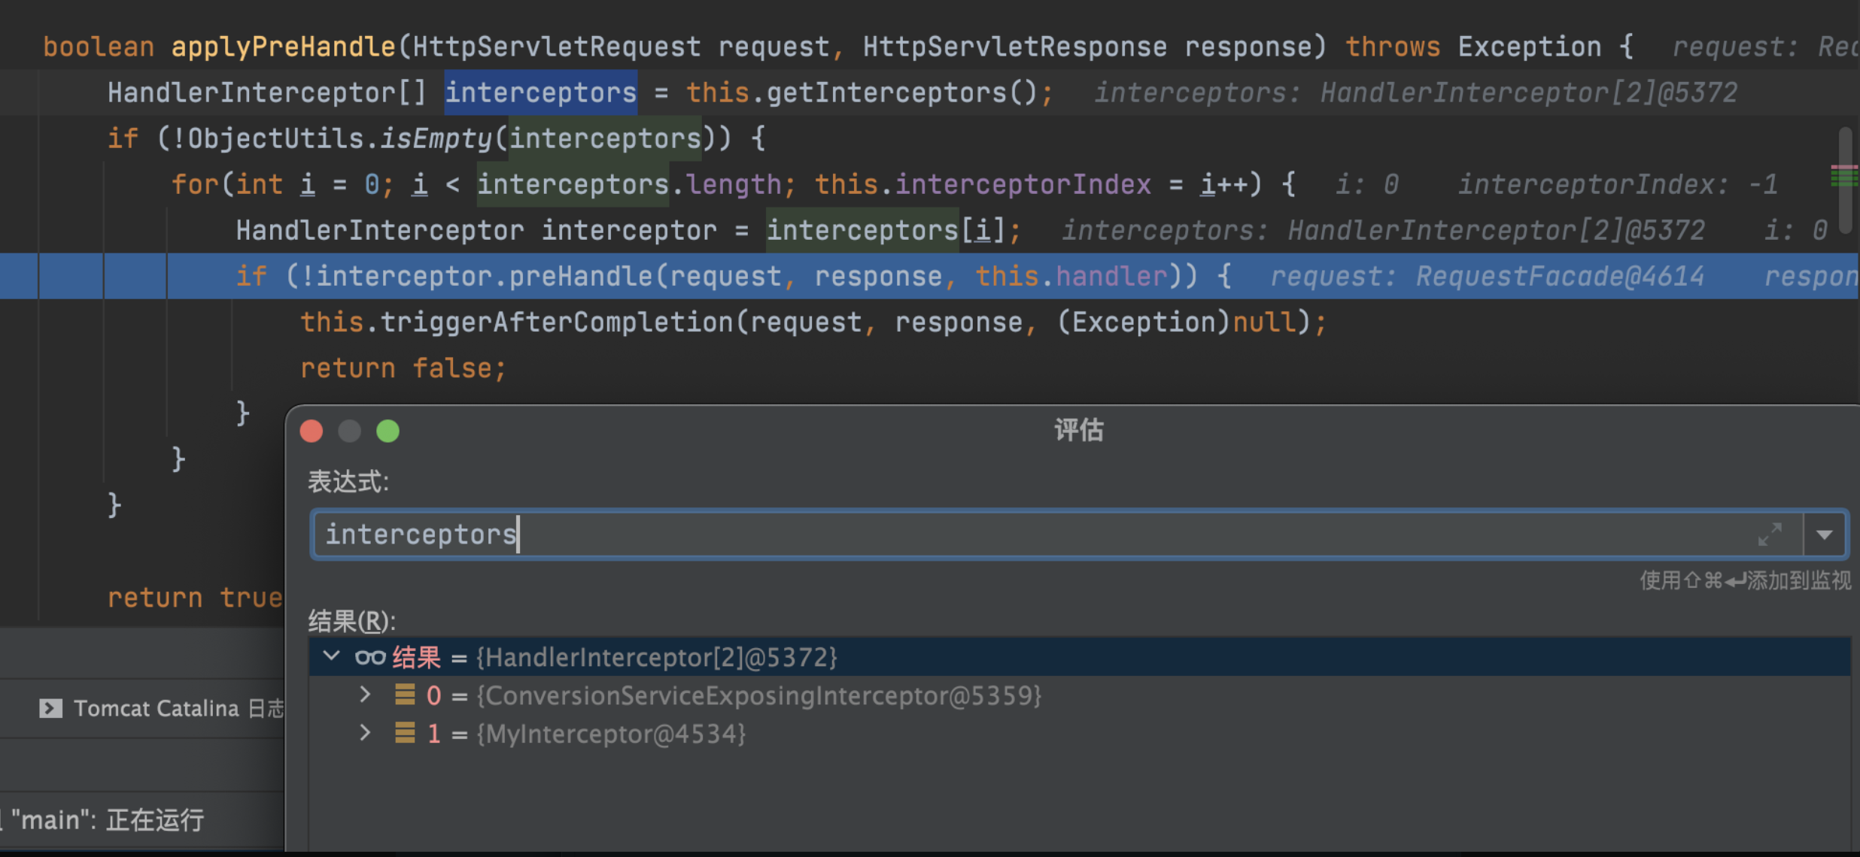Collapse the 结果 root node chevron
Screen dimensions: 1860x857
pos(331,656)
